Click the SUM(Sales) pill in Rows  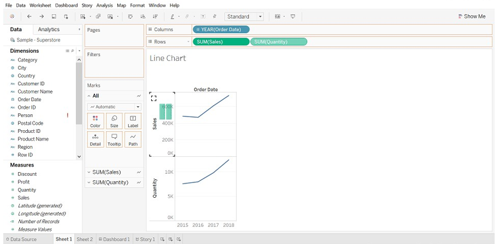[x=221, y=41]
